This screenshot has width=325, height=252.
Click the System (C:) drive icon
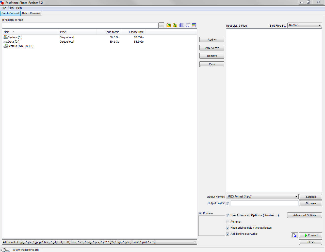point(6,37)
